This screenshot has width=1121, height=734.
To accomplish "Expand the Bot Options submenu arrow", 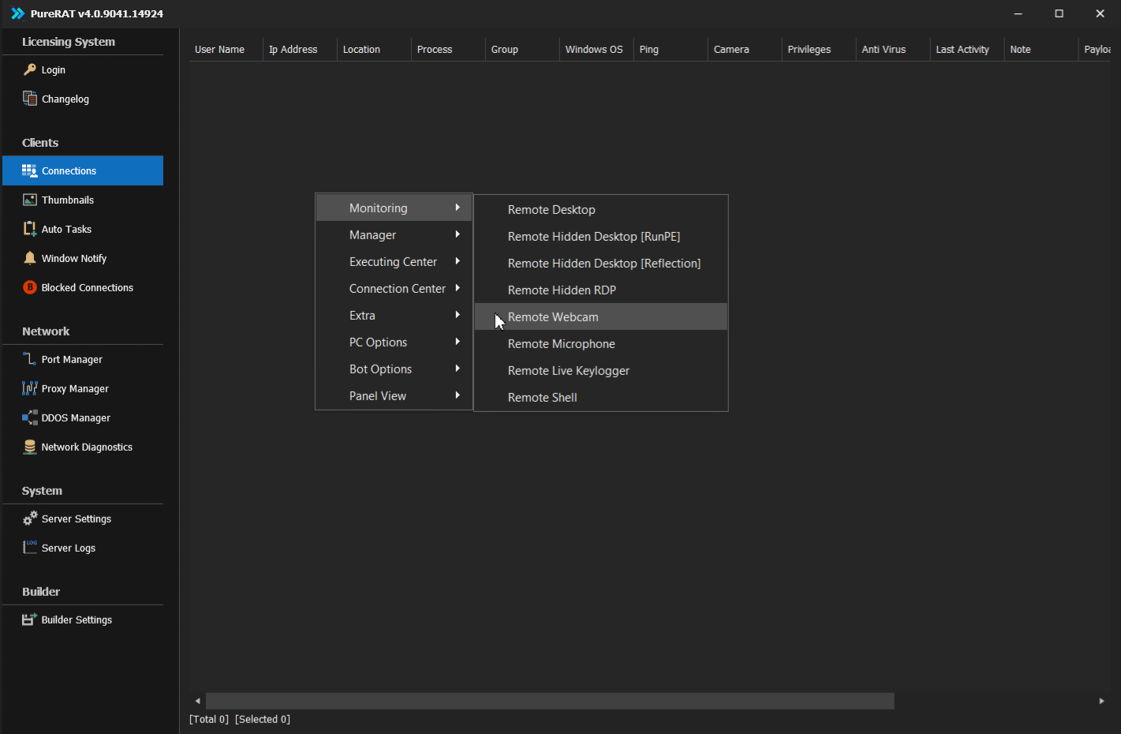I will pos(458,369).
